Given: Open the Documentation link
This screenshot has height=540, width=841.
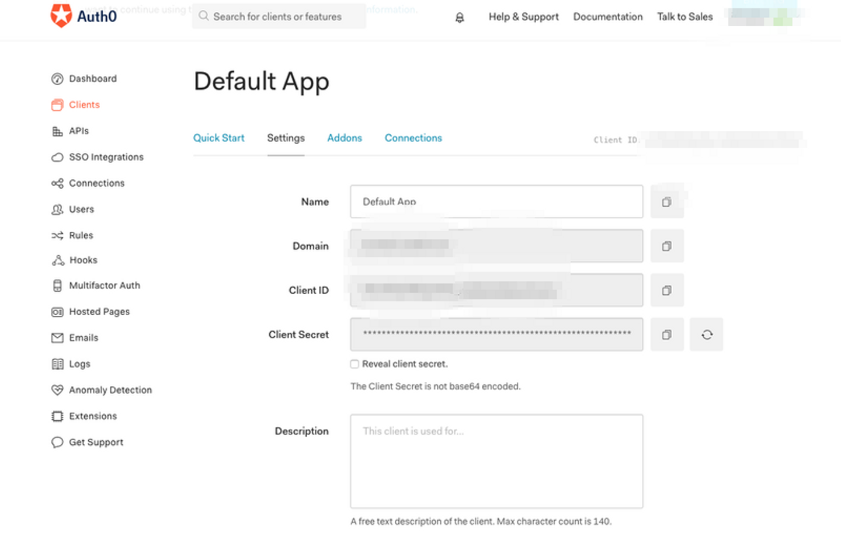Looking at the screenshot, I should click(607, 17).
